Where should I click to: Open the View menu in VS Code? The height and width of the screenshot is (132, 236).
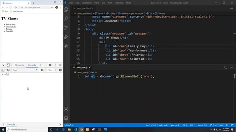[97, 3]
